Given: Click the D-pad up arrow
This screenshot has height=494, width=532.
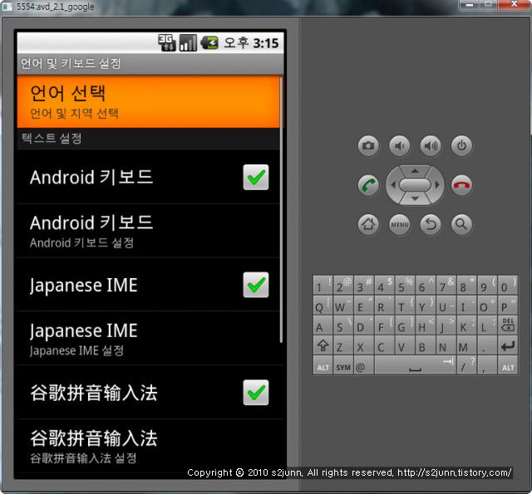Looking at the screenshot, I should pos(415,171).
